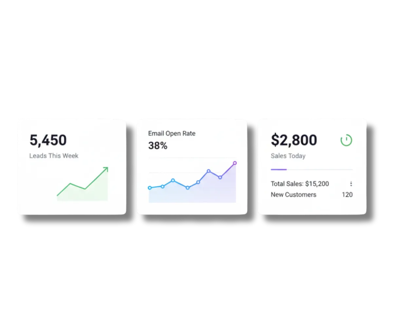The height and width of the screenshot is (314, 393).
Task: Select the third data point peak on line chart
Action: click(x=173, y=180)
